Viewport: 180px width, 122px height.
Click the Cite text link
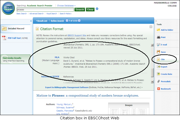(163, 59)
